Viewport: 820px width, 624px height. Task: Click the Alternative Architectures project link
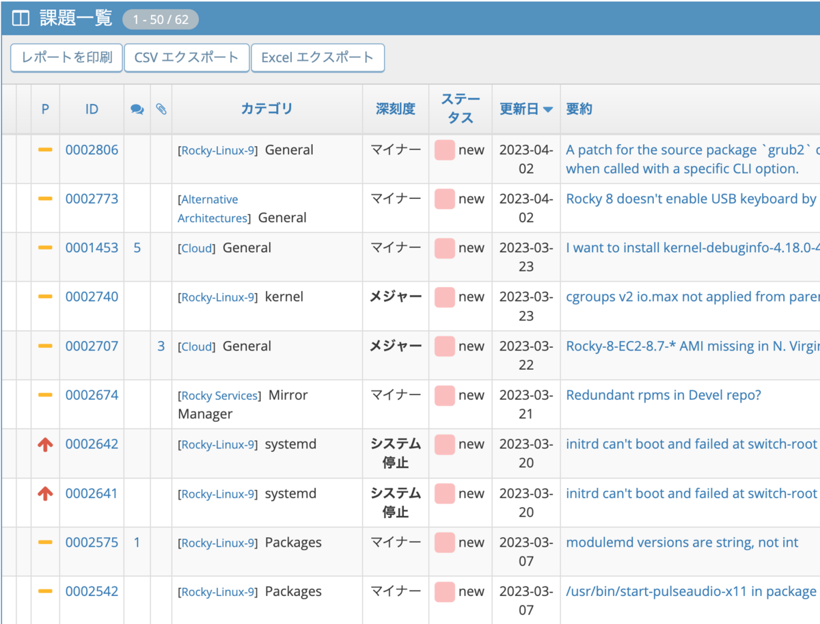[x=213, y=209]
